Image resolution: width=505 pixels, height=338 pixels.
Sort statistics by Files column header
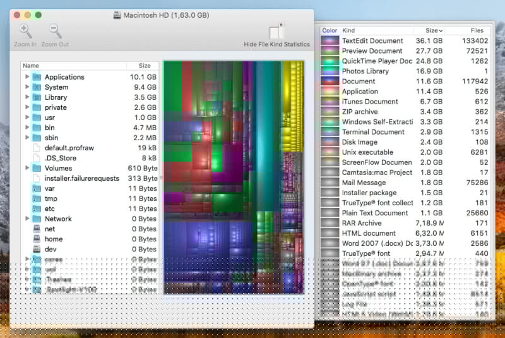coord(477,30)
